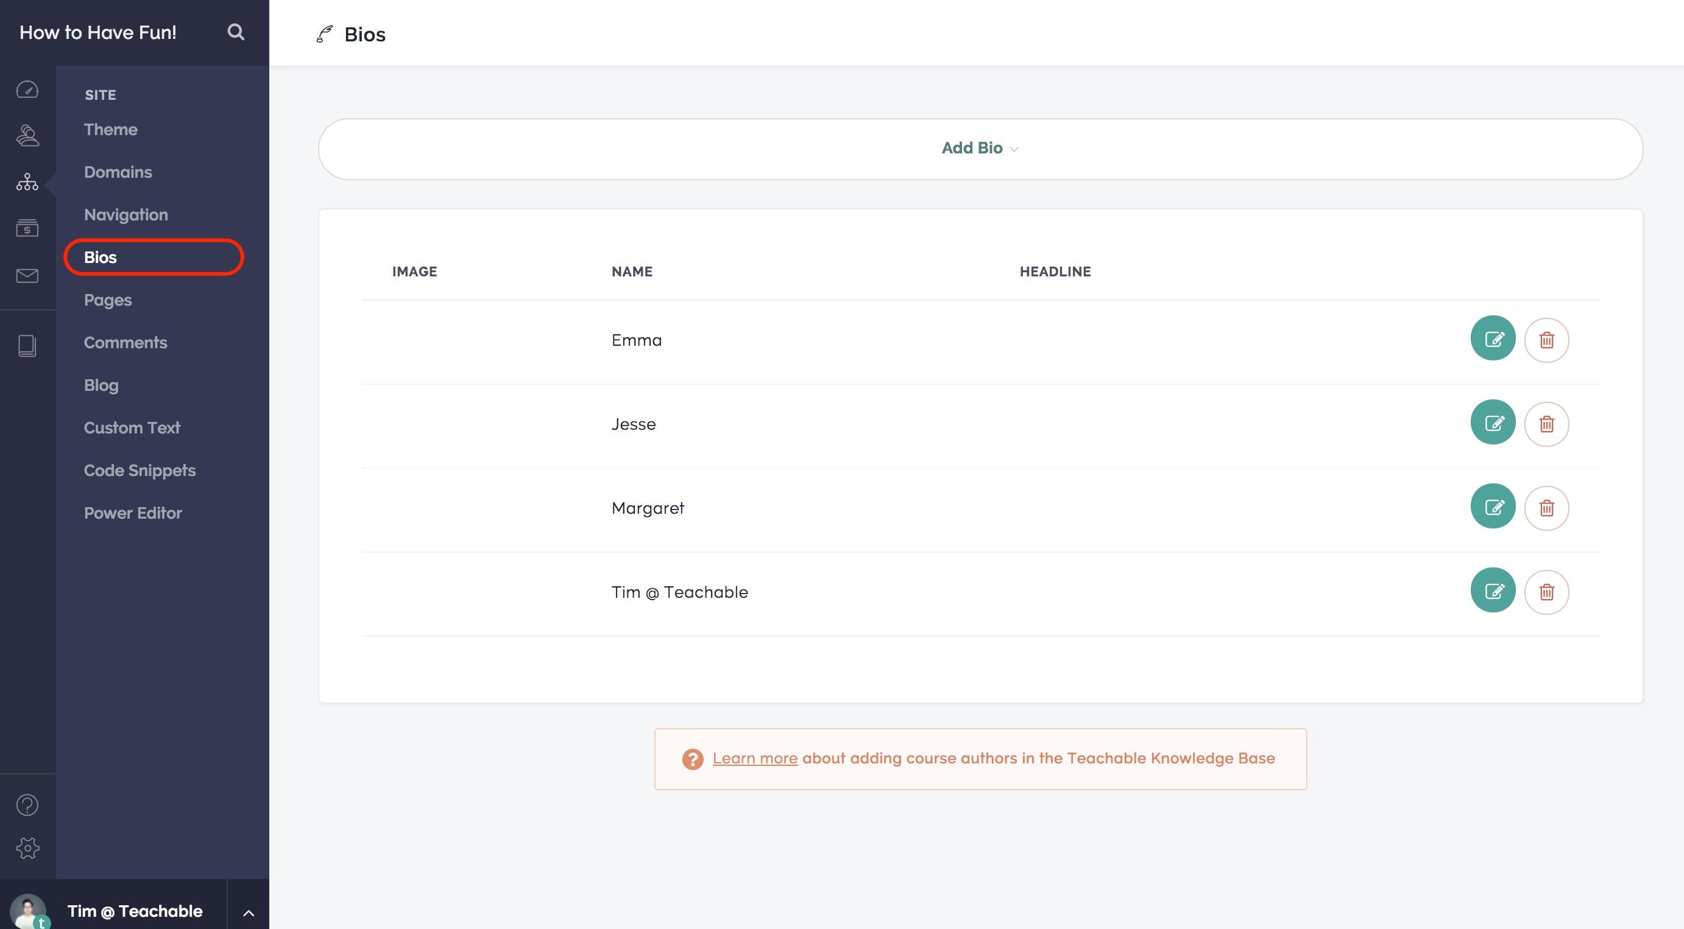Click Tim @ Teachable's avatar thumbnail
Screen dimensions: 1684x929
[x=27, y=911]
